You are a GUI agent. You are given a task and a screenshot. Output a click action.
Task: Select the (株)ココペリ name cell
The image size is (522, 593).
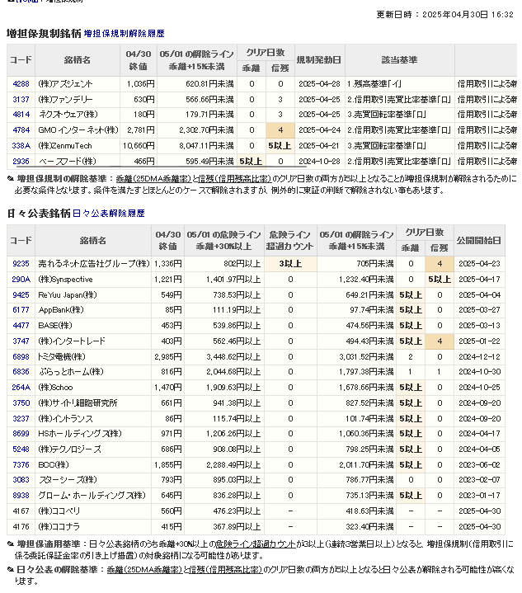[93, 511]
